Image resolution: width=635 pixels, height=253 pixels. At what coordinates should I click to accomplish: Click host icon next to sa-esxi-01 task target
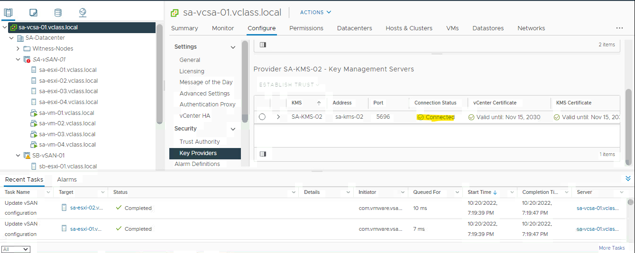point(64,228)
